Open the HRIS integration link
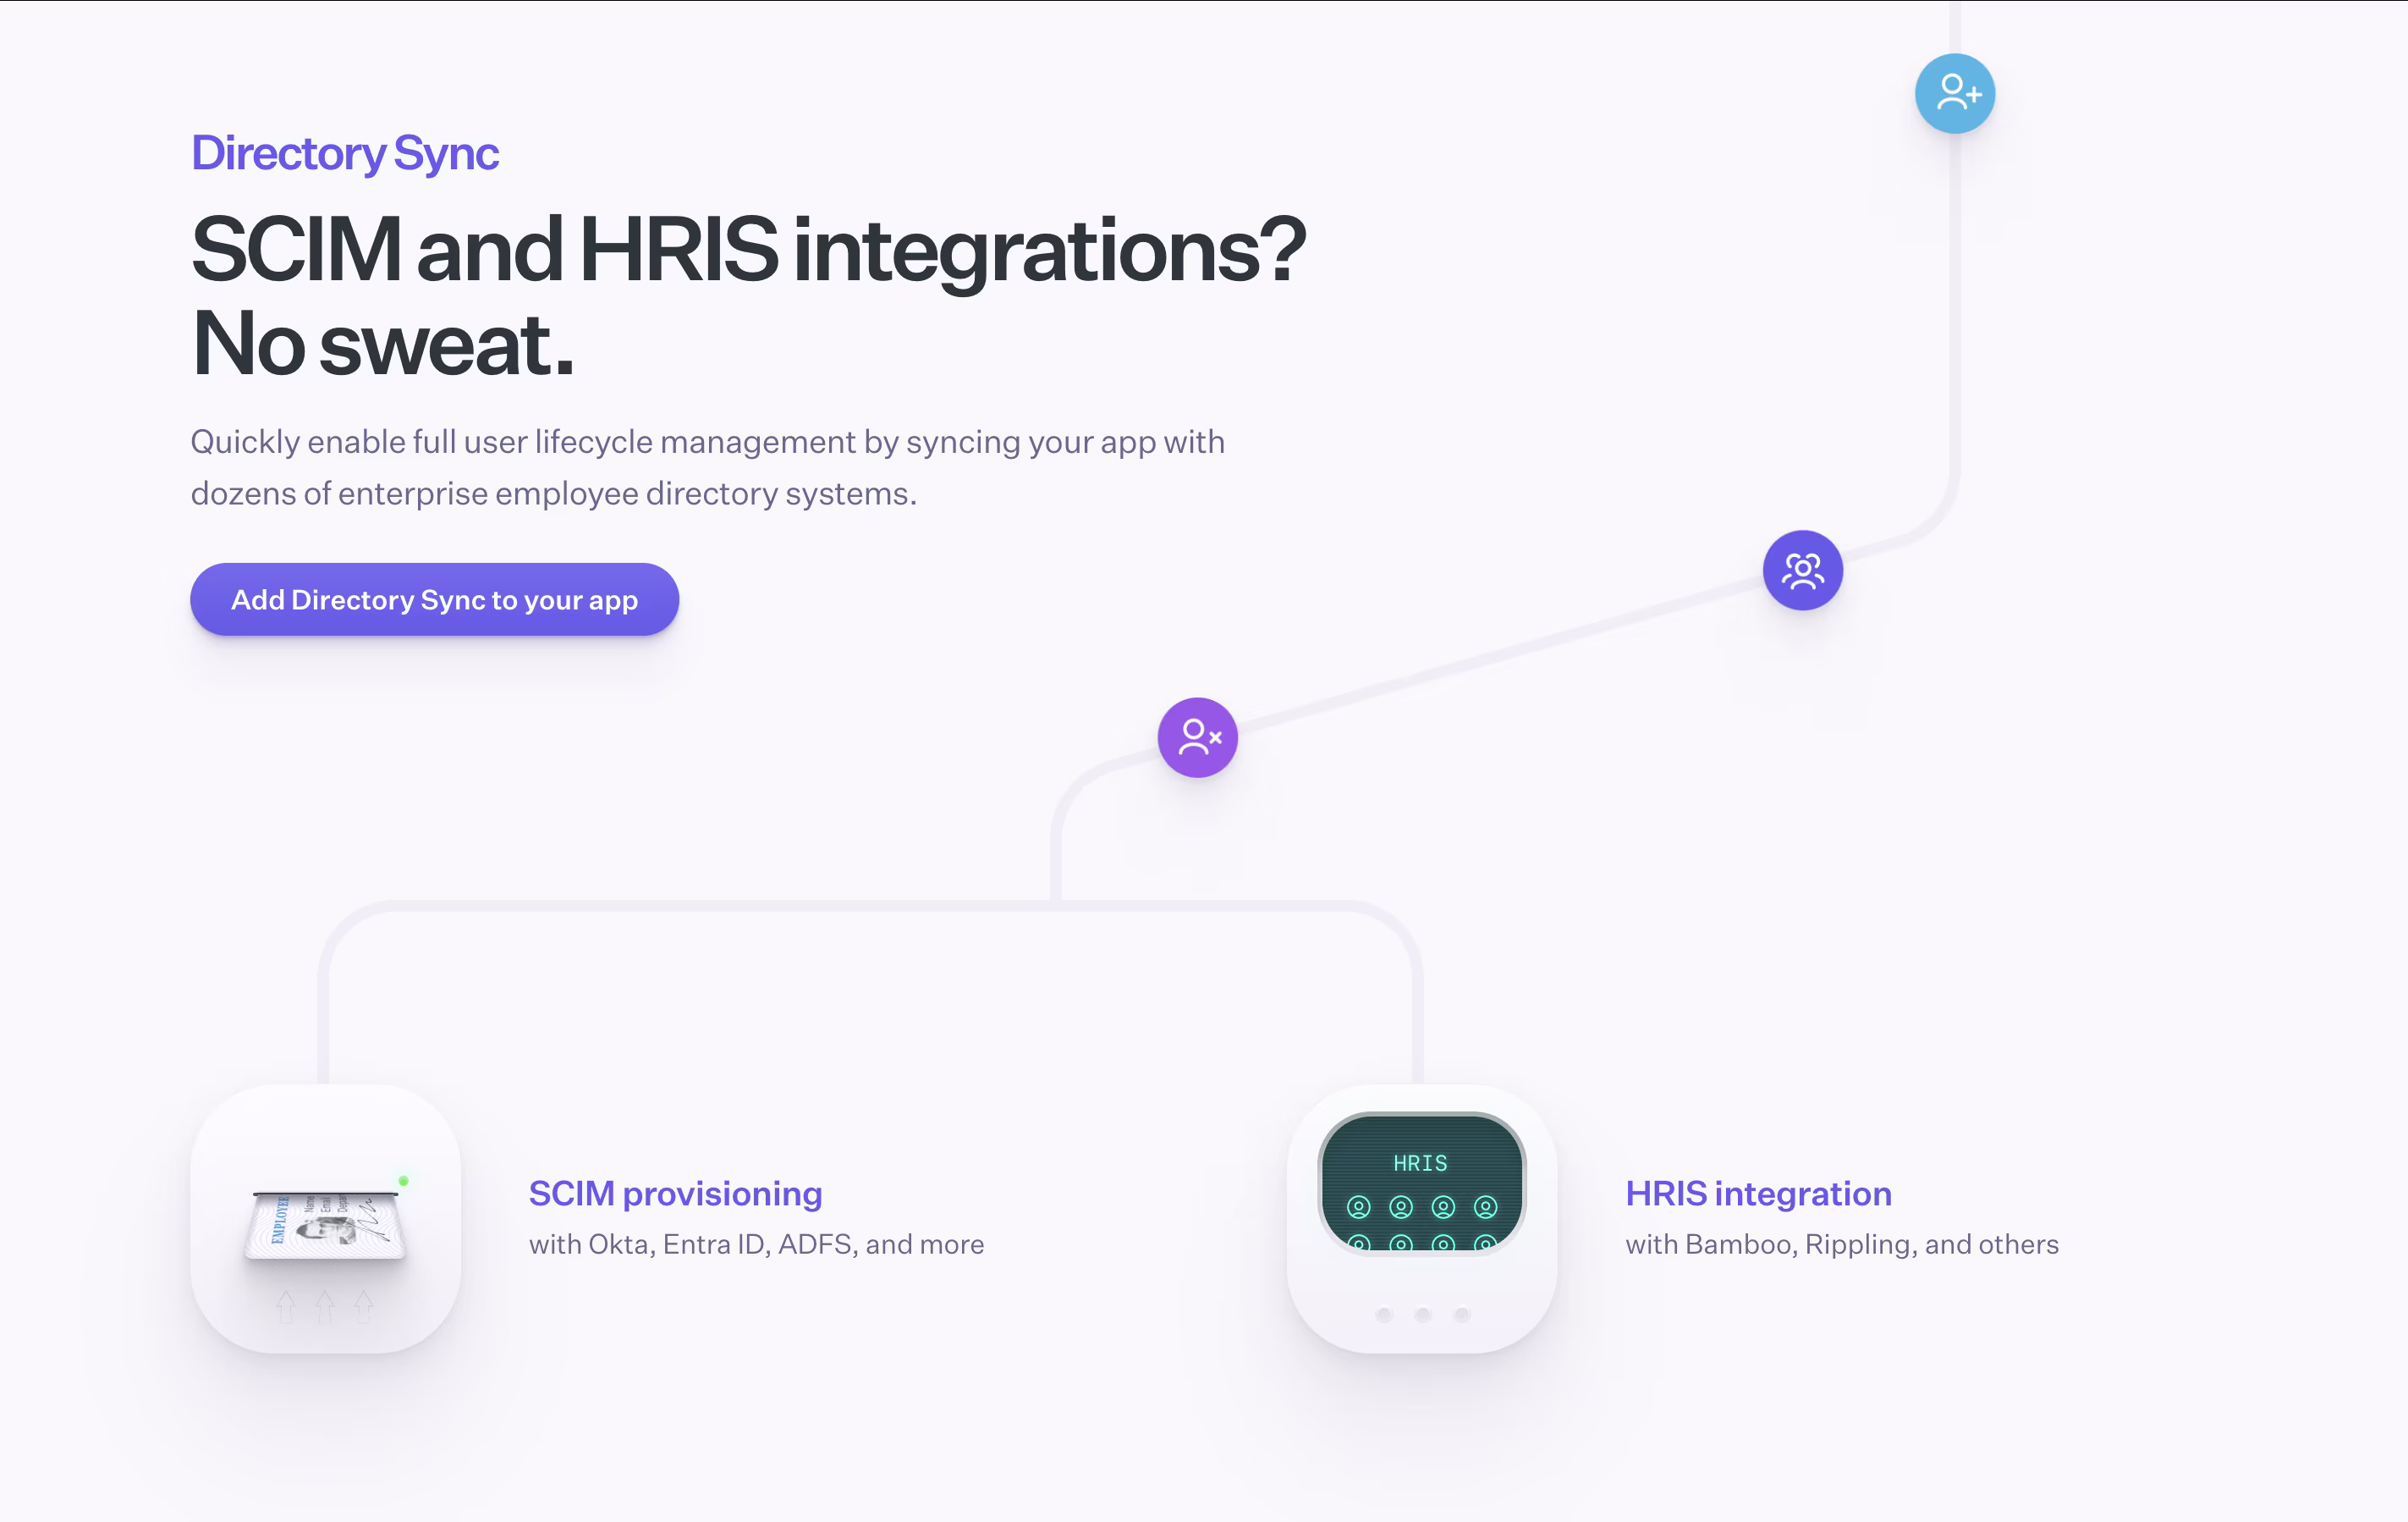 tap(1757, 1194)
